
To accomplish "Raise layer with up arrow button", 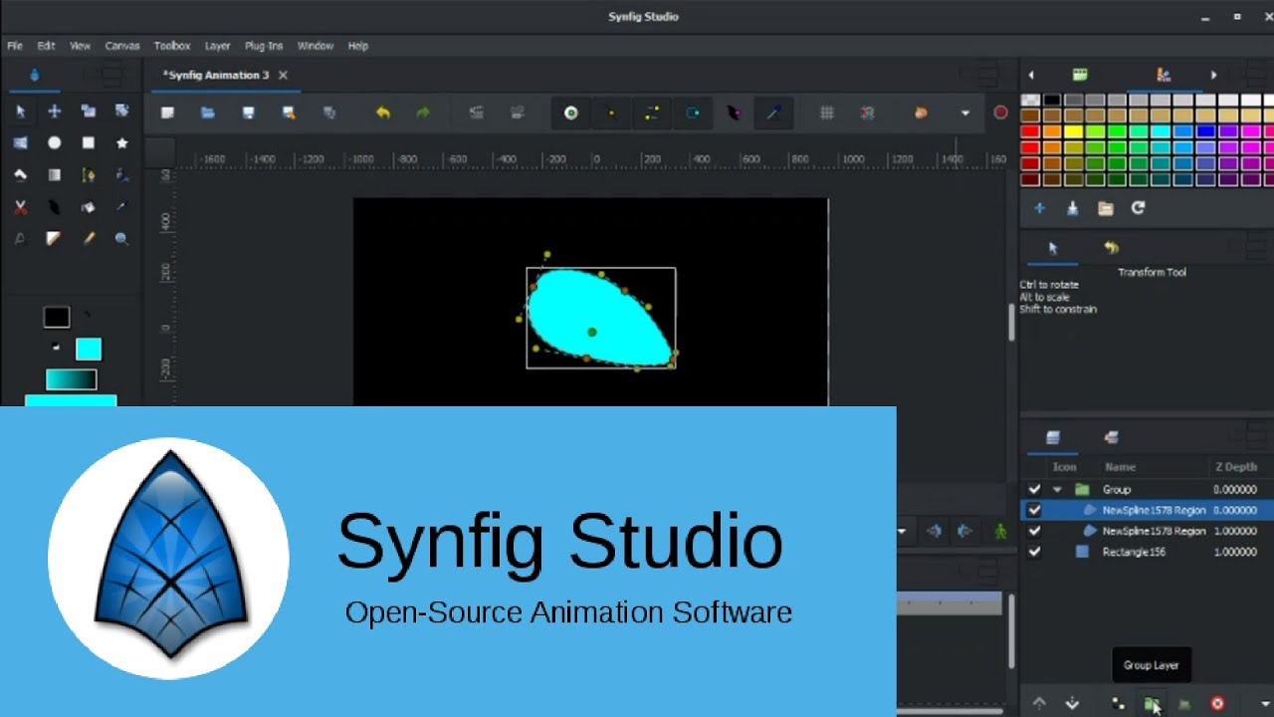I will coord(1039,703).
